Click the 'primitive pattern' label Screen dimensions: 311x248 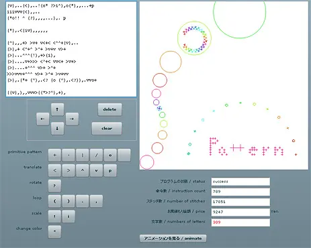pos(25,152)
